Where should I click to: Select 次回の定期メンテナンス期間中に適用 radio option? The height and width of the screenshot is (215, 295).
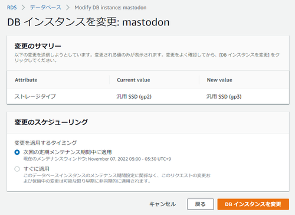(x=17, y=152)
